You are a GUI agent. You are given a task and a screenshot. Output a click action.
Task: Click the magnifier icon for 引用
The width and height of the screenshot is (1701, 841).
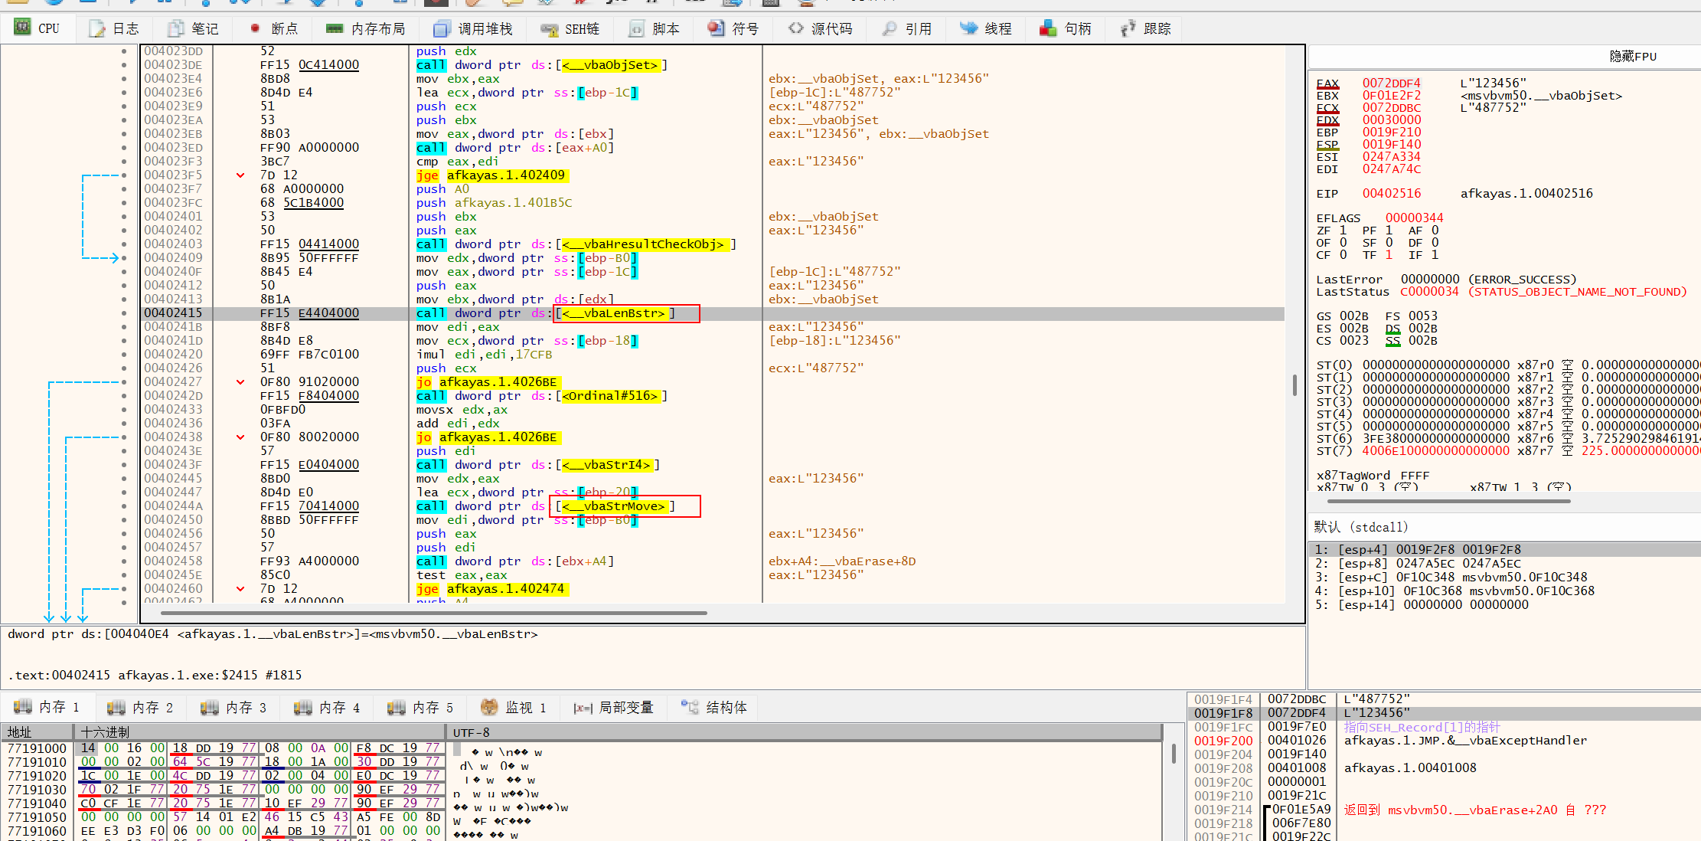(890, 28)
